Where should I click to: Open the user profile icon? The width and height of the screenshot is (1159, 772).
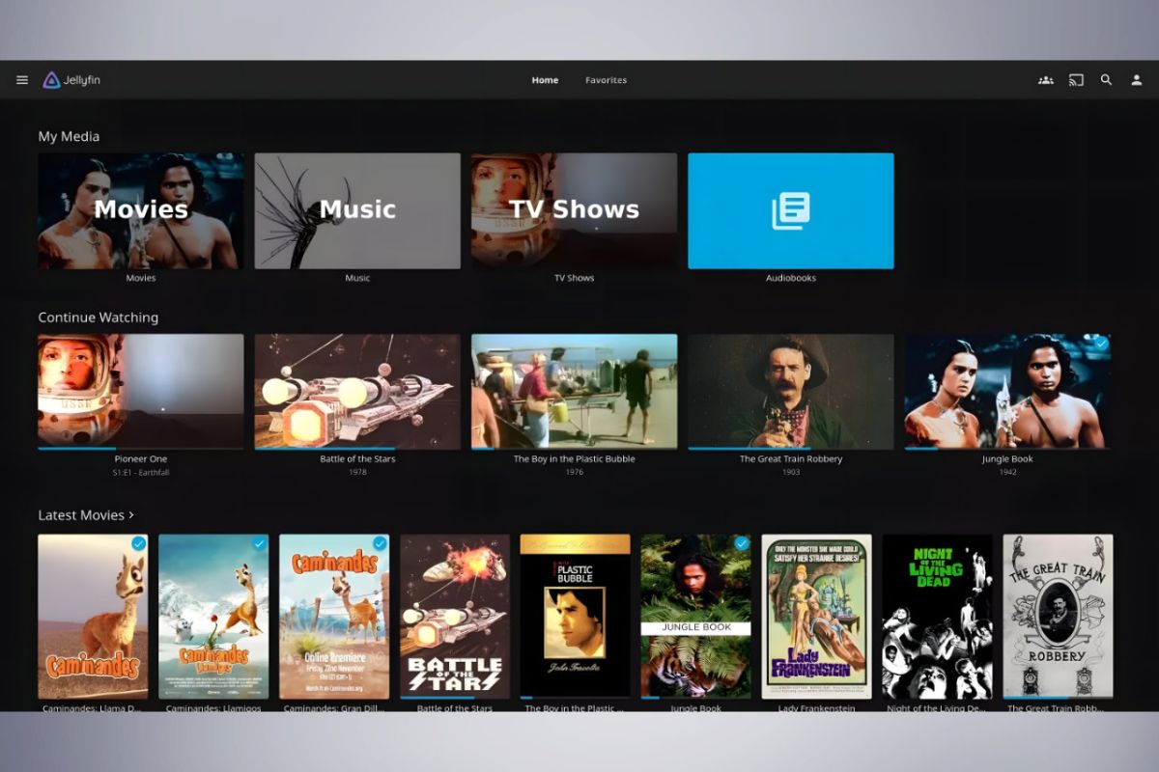pos(1137,80)
